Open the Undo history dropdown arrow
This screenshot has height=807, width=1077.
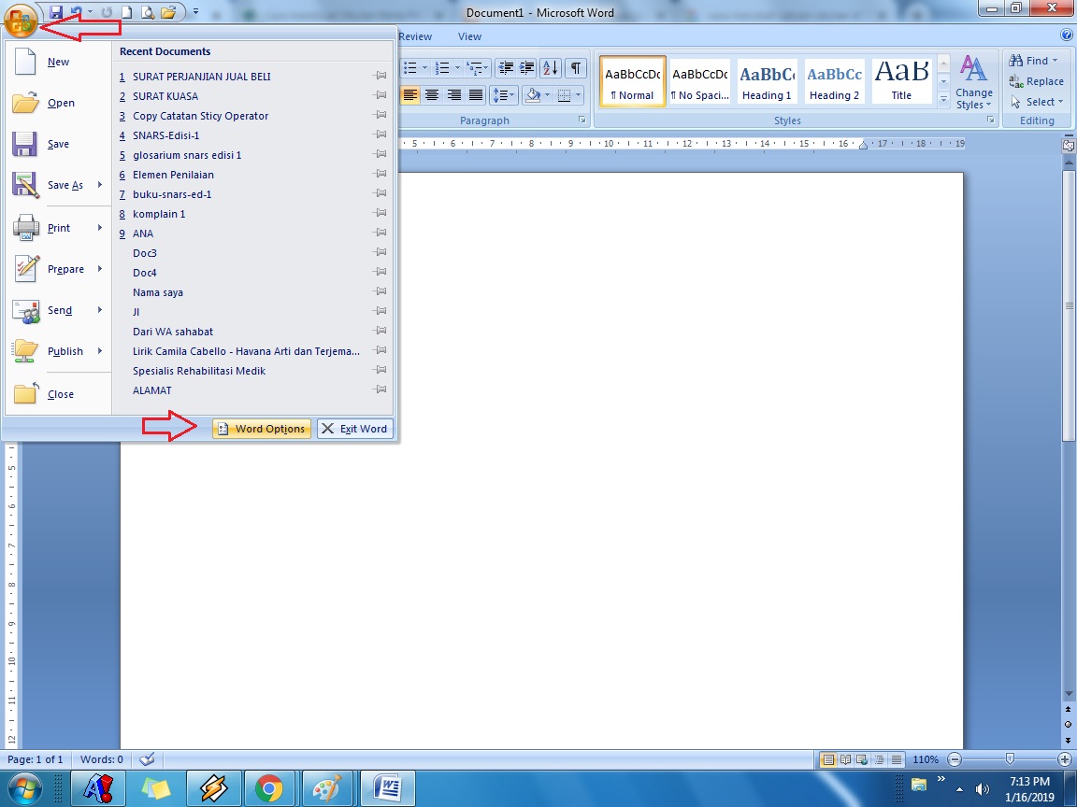click(90, 12)
